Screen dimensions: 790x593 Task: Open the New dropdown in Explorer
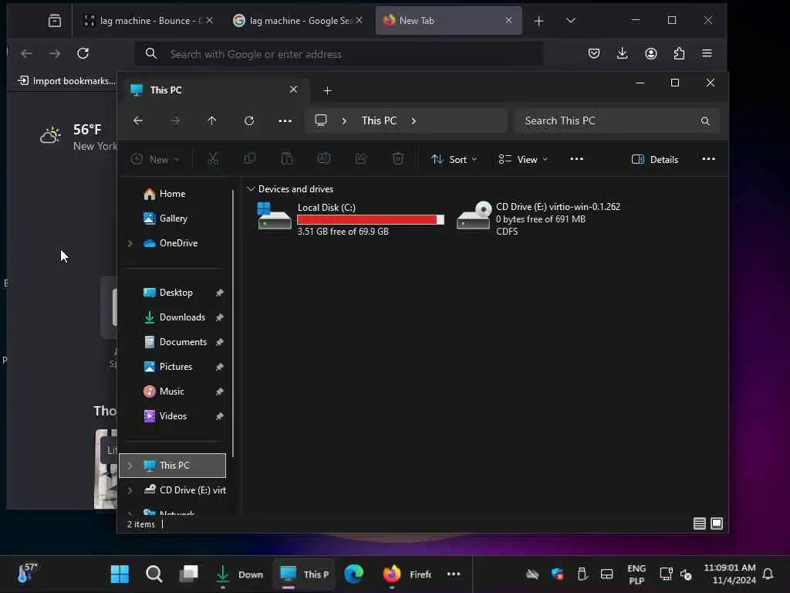[x=154, y=159]
